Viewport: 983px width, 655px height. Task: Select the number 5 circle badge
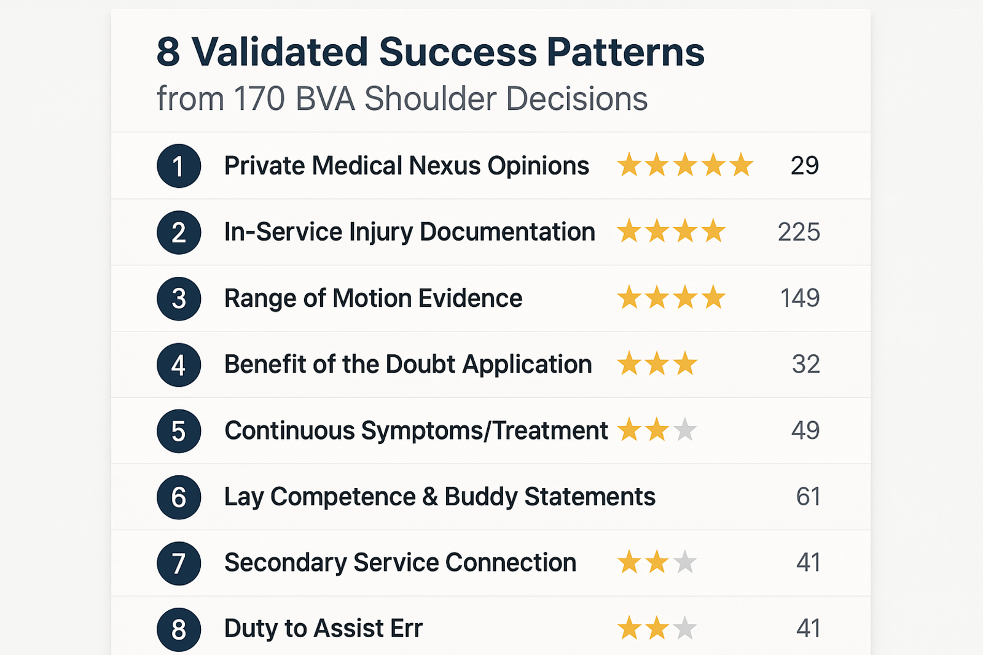[x=179, y=431]
